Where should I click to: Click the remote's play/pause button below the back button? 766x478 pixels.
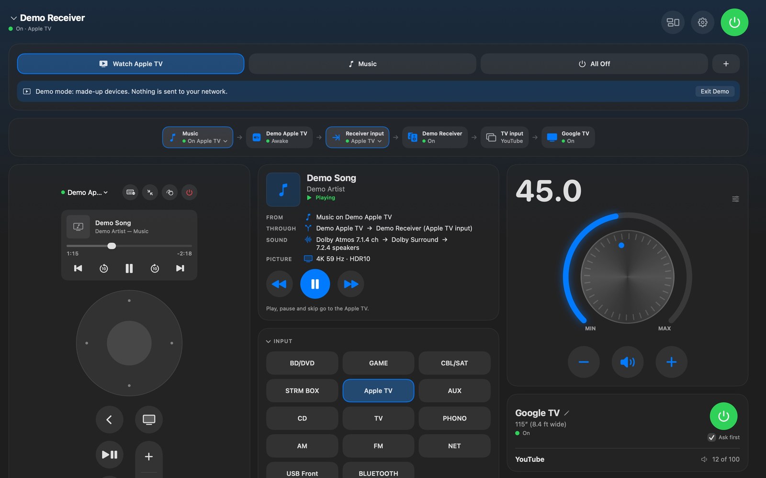110,455
